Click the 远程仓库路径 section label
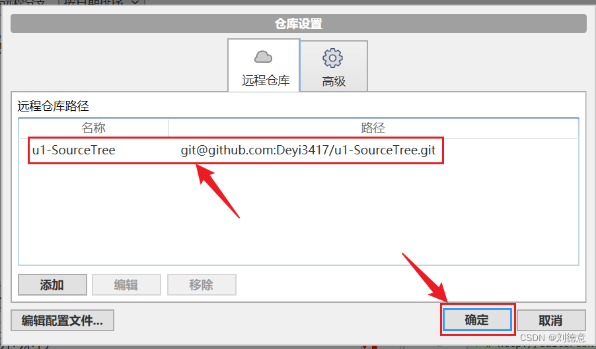The width and height of the screenshot is (596, 349). (x=54, y=106)
